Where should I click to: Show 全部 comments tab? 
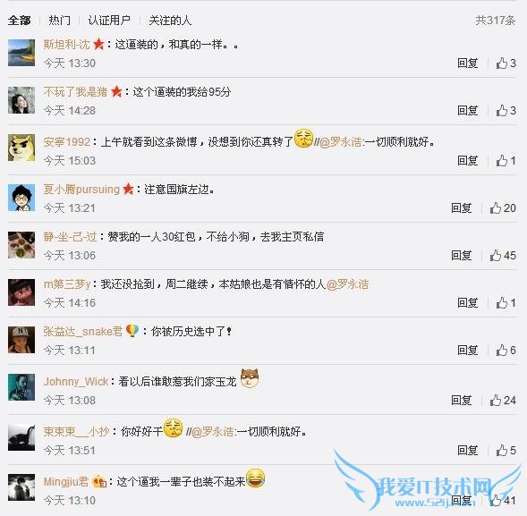coord(19,21)
